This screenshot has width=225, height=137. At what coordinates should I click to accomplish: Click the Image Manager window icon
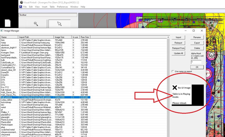coord(2,30)
